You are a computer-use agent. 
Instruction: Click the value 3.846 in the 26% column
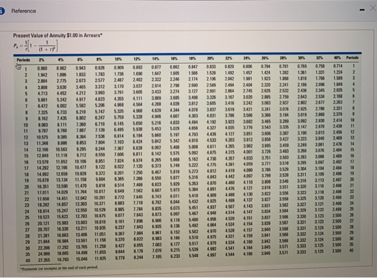(x=266, y=253)
